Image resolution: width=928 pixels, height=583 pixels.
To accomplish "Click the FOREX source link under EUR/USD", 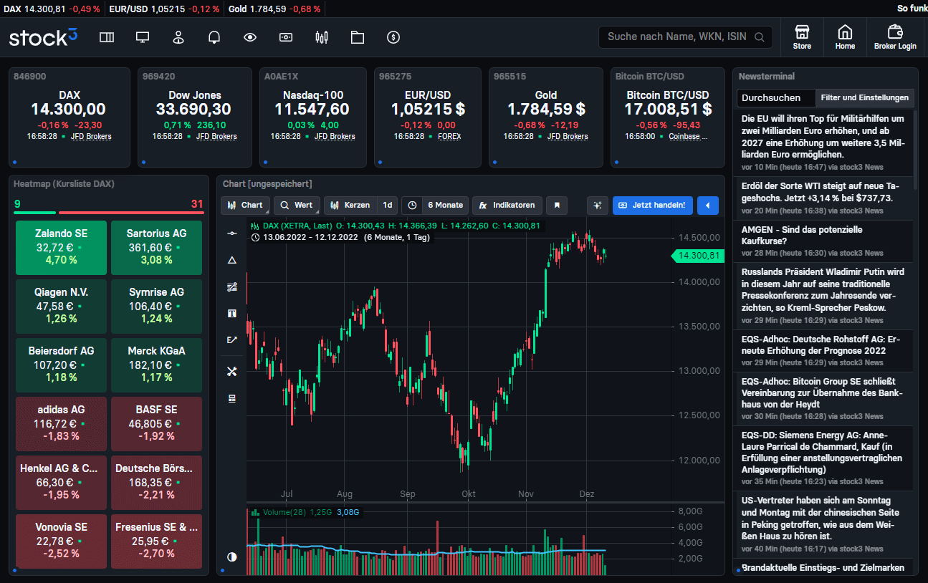I will tap(449, 136).
